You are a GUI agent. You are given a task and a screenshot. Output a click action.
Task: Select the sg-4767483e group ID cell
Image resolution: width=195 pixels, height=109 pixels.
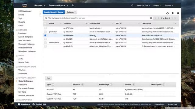tap(68, 28)
